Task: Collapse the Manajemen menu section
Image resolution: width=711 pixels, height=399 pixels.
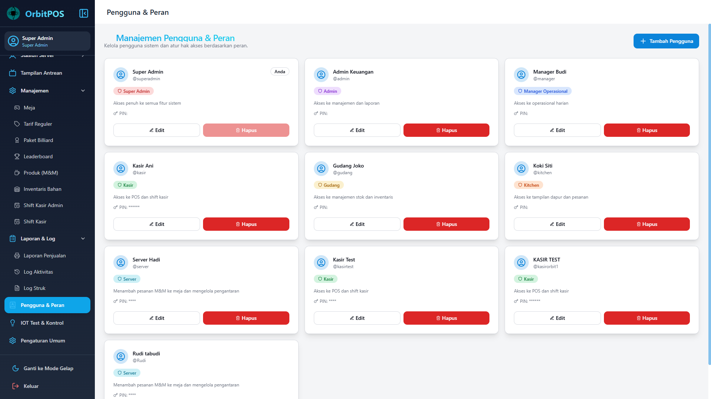Action: (83, 91)
